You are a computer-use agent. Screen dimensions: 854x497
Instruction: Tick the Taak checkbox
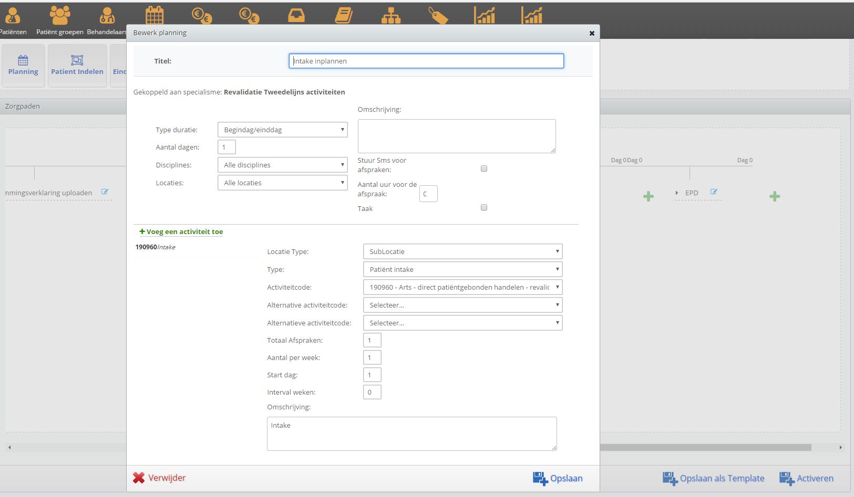tap(484, 207)
